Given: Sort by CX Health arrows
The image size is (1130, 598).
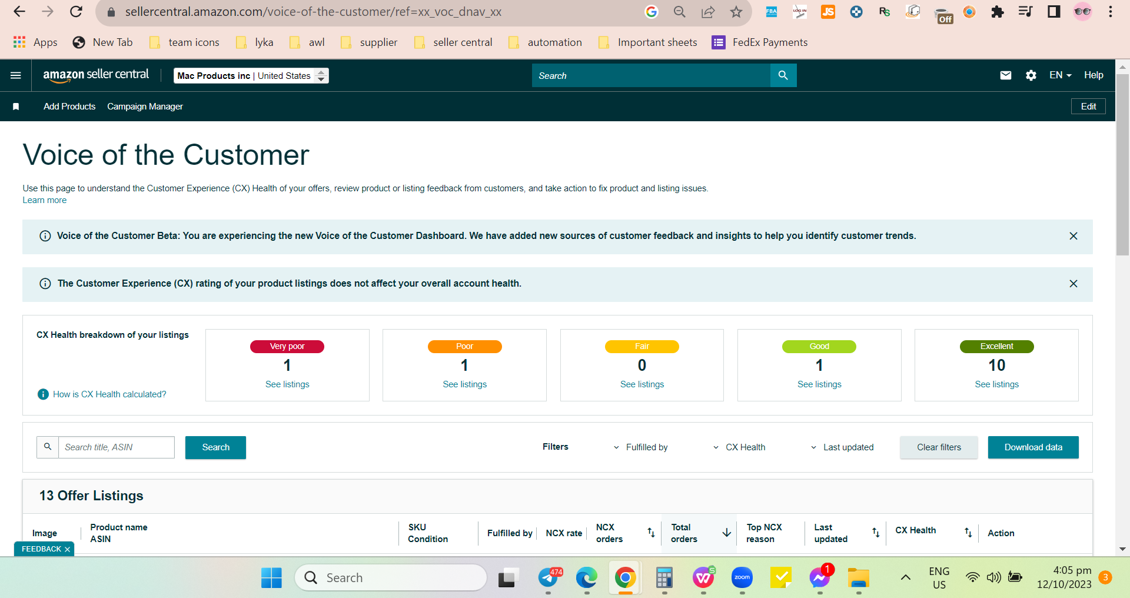Looking at the screenshot, I should (x=968, y=533).
